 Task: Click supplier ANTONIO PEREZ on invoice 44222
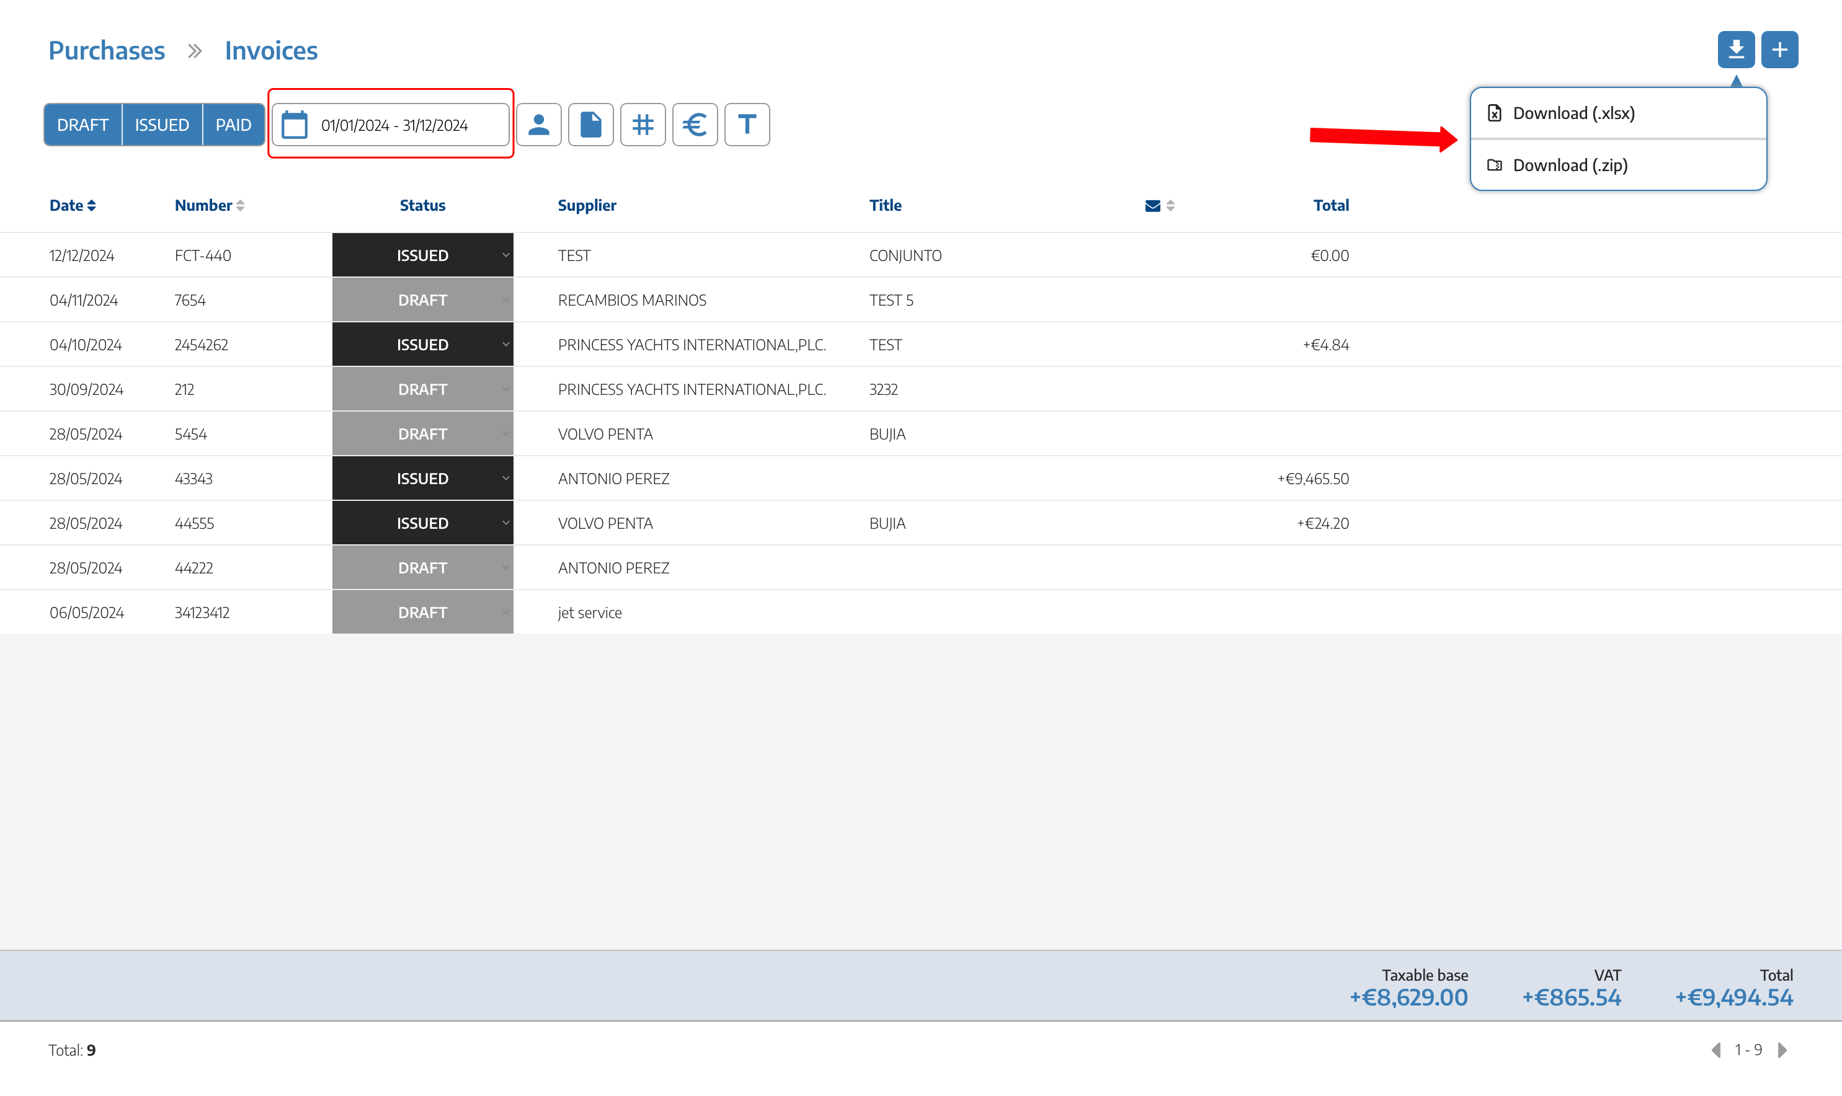click(613, 568)
